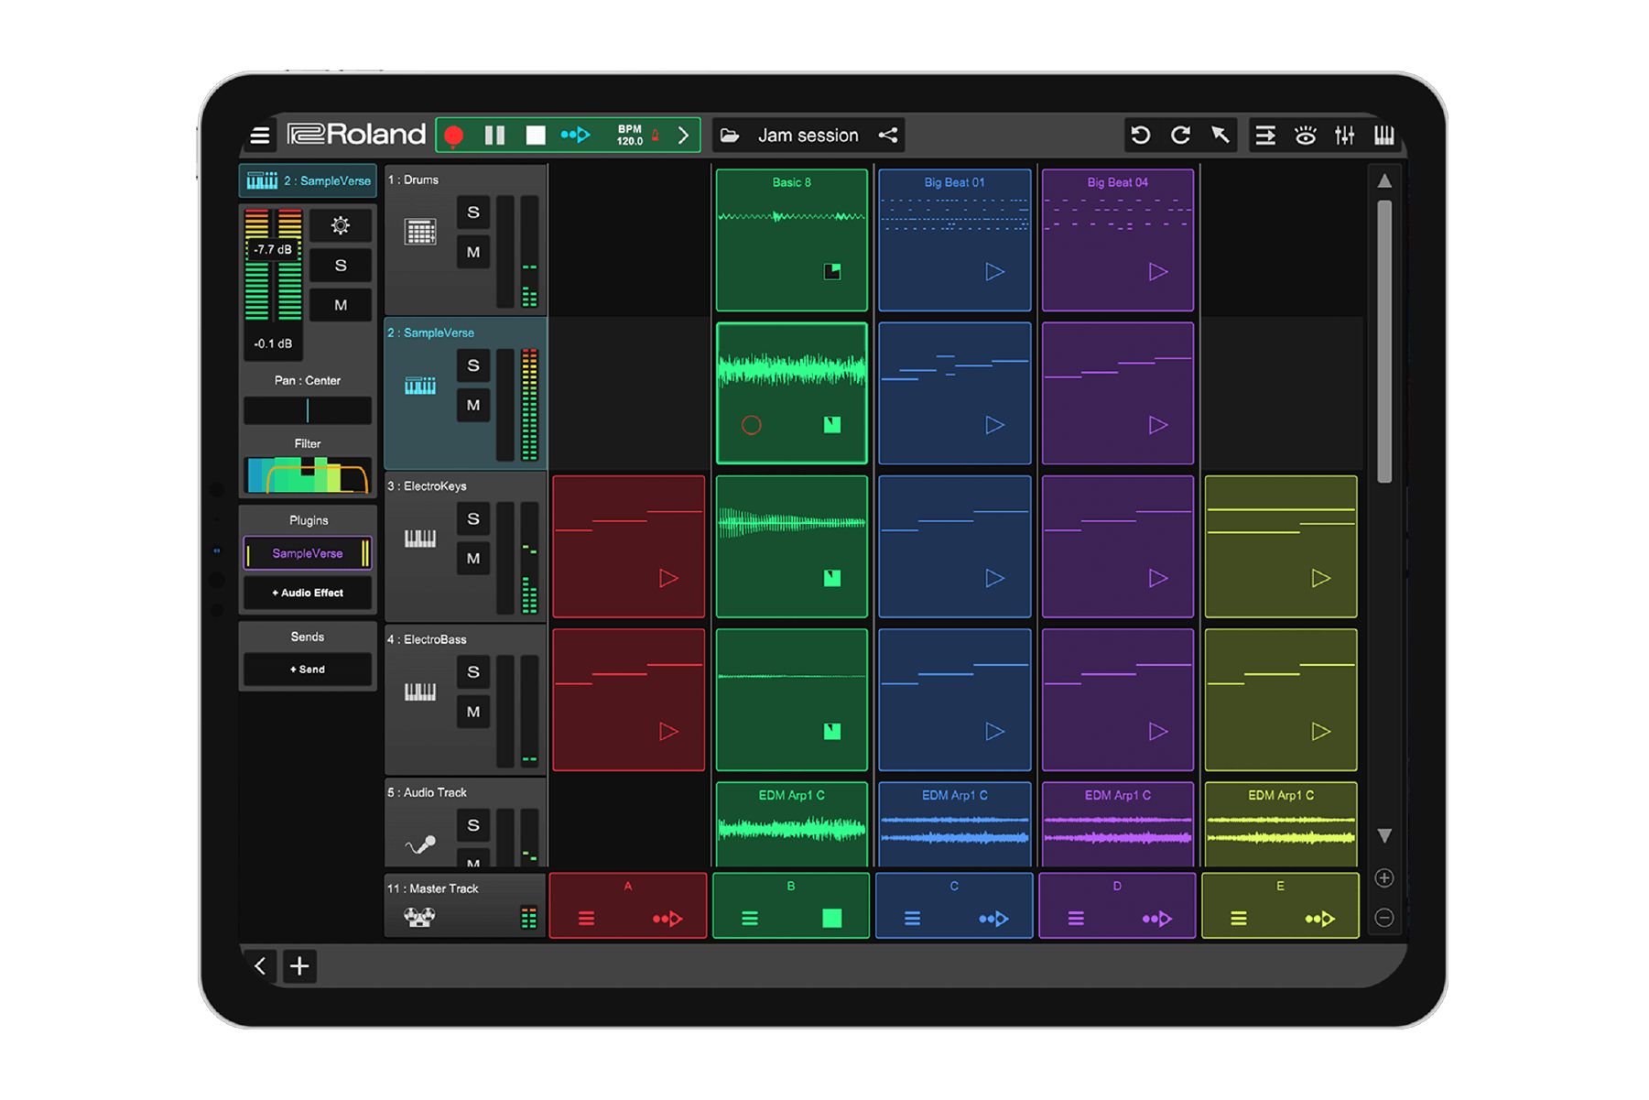Open a project using the folder icon
Image resolution: width=1649 pixels, height=1100 pixels.
[728, 135]
